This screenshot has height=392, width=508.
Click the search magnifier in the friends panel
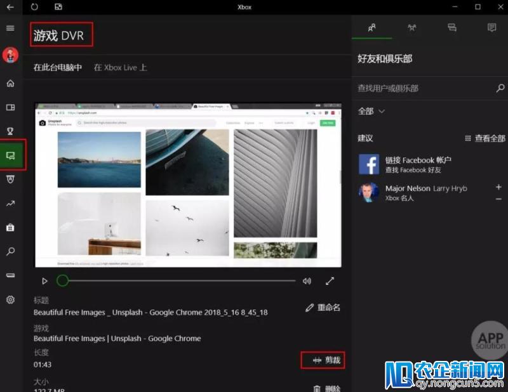500,88
